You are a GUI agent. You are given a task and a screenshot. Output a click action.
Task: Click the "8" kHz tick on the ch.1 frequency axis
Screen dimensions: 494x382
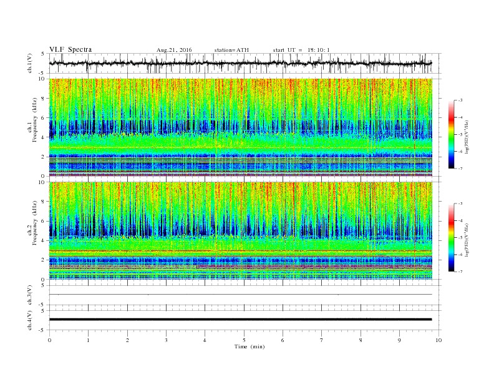click(43, 99)
